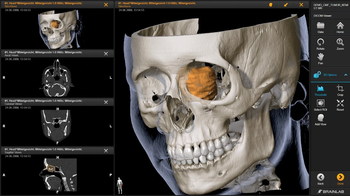This screenshot has width=350, height=196.
Task: Open the Threshold adjustment tool
Action: 320,89
